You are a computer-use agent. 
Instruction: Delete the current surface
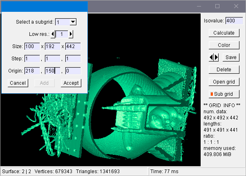coord(224,70)
